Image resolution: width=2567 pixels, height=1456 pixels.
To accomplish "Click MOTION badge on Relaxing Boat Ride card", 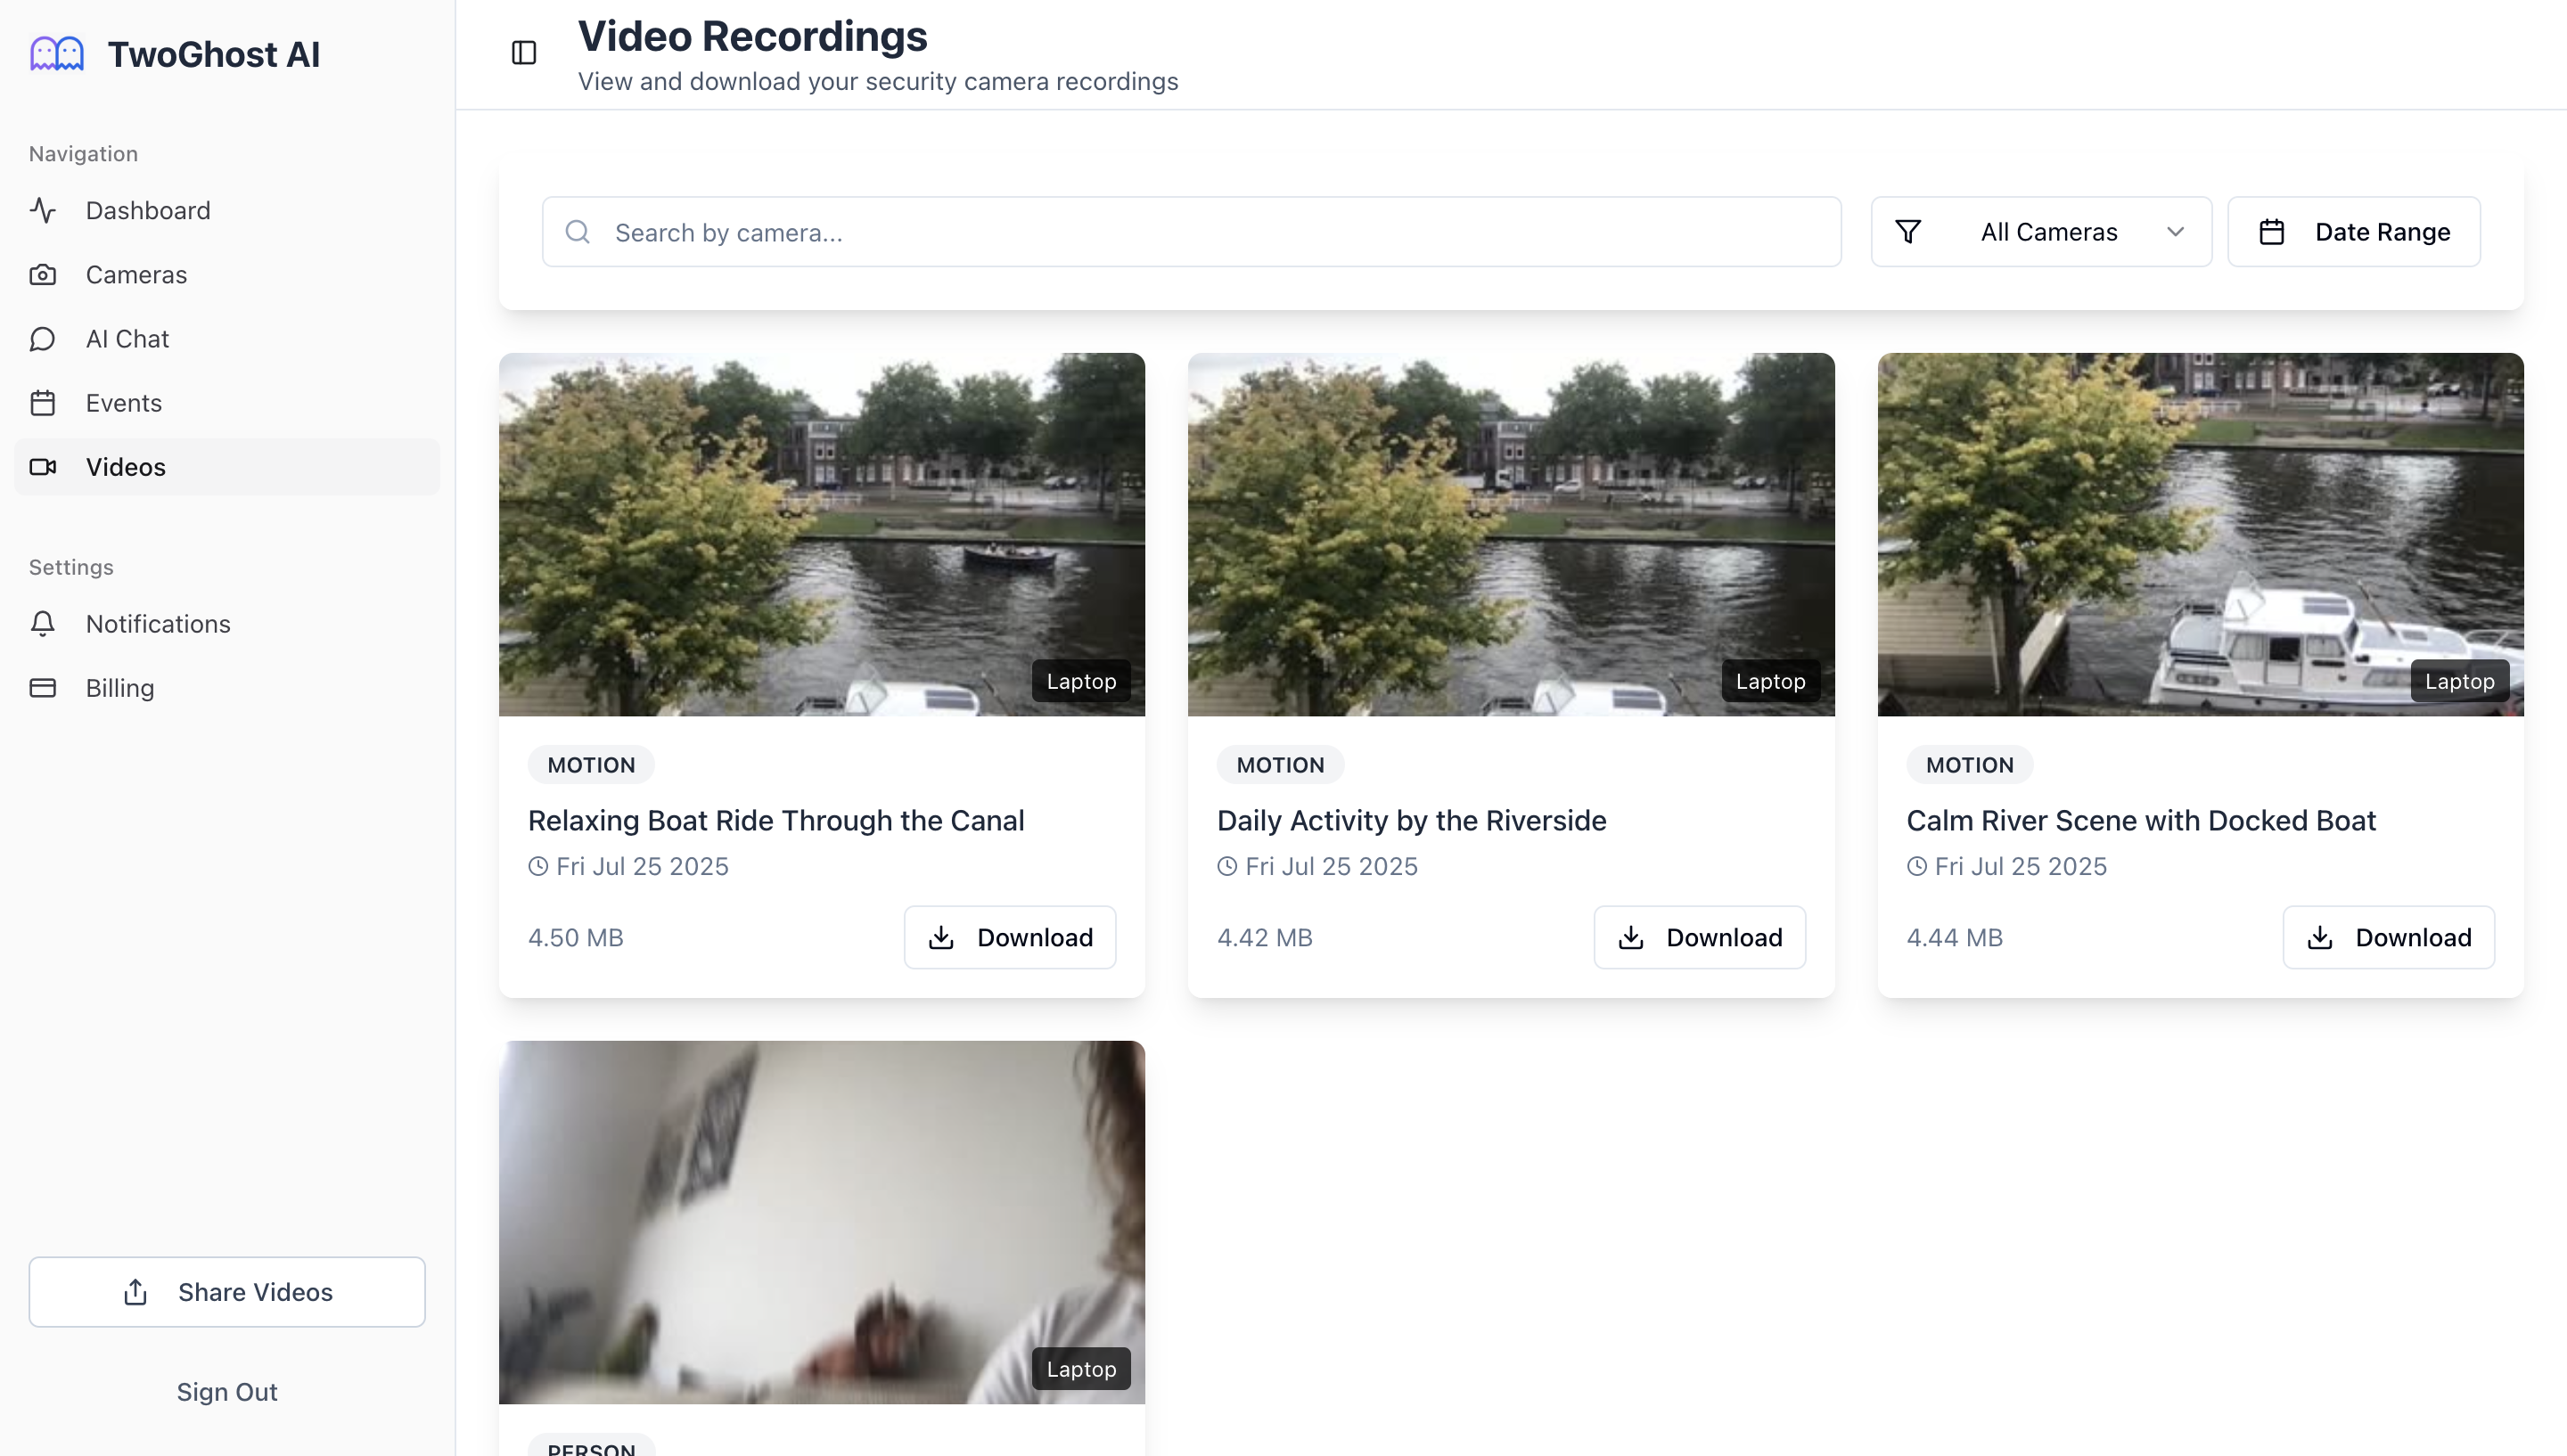I will click(x=591, y=765).
